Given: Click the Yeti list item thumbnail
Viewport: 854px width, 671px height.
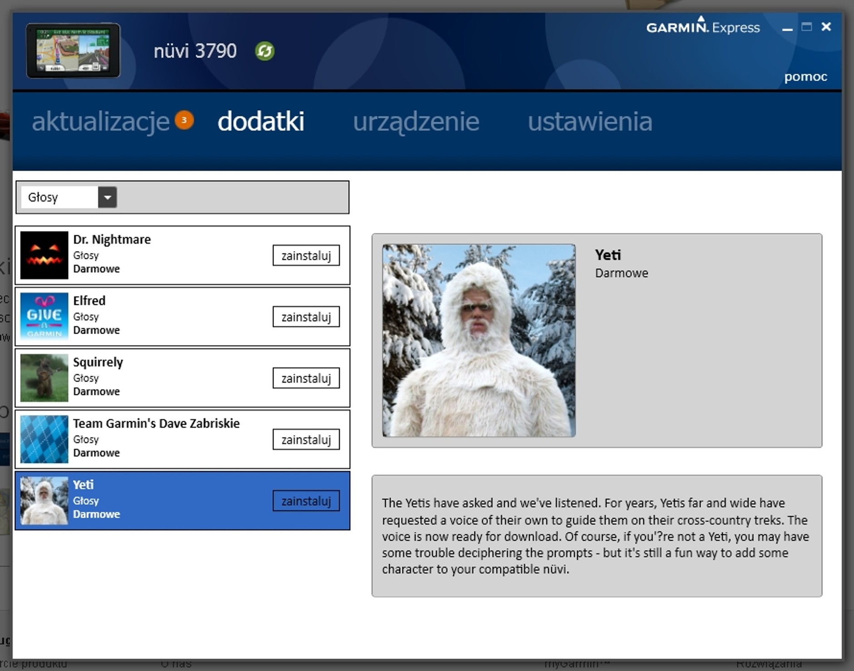Looking at the screenshot, I should 44,500.
